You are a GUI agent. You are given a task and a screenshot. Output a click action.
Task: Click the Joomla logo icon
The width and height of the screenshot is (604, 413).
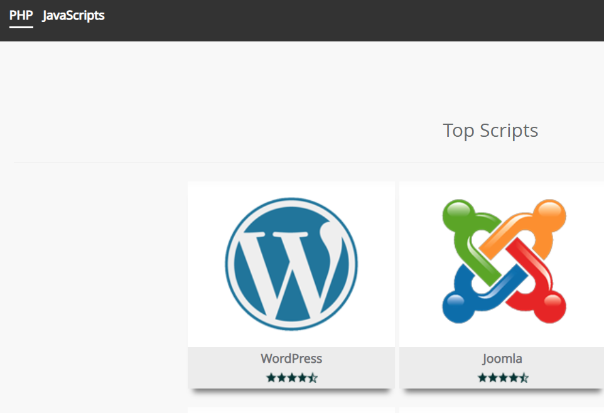(504, 261)
